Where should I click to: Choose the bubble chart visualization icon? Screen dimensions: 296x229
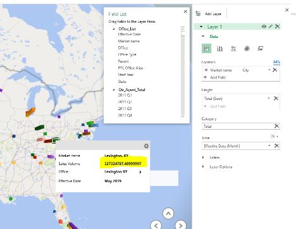tap(233, 49)
